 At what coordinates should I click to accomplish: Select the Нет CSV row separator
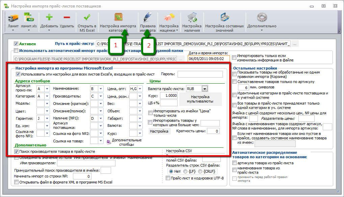point(171,171)
